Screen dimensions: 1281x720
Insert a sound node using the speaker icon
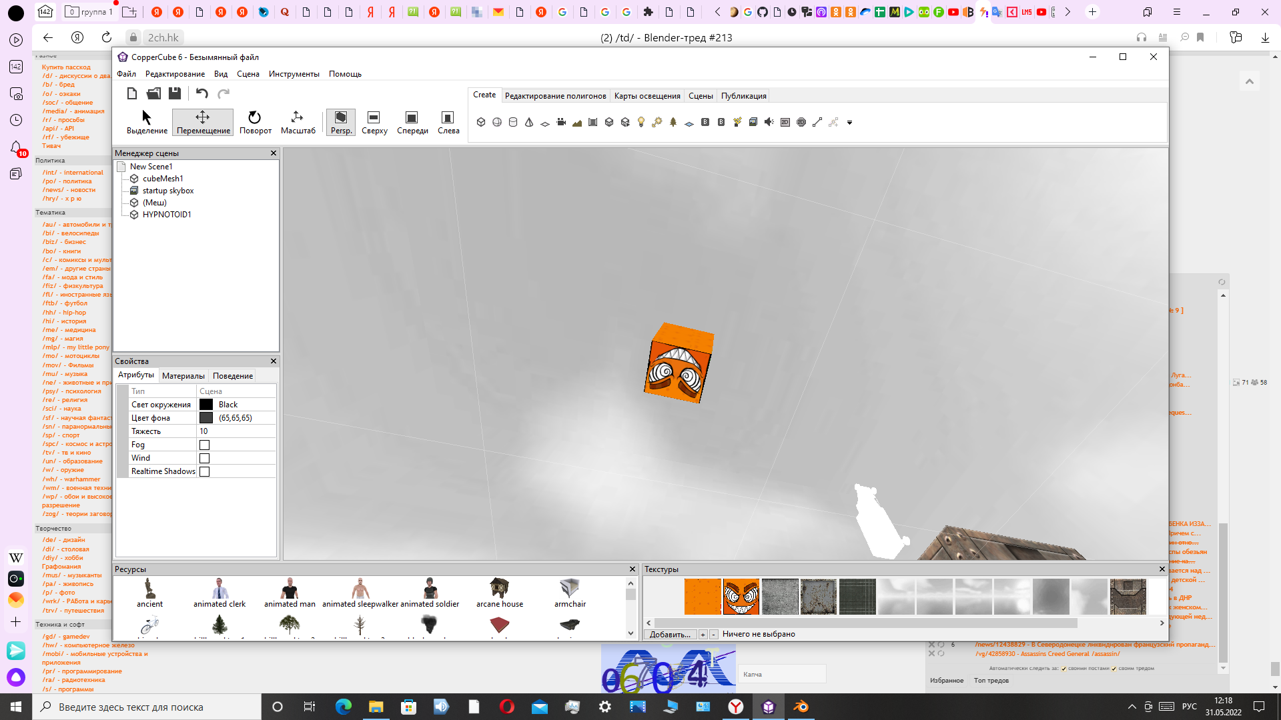click(x=769, y=122)
